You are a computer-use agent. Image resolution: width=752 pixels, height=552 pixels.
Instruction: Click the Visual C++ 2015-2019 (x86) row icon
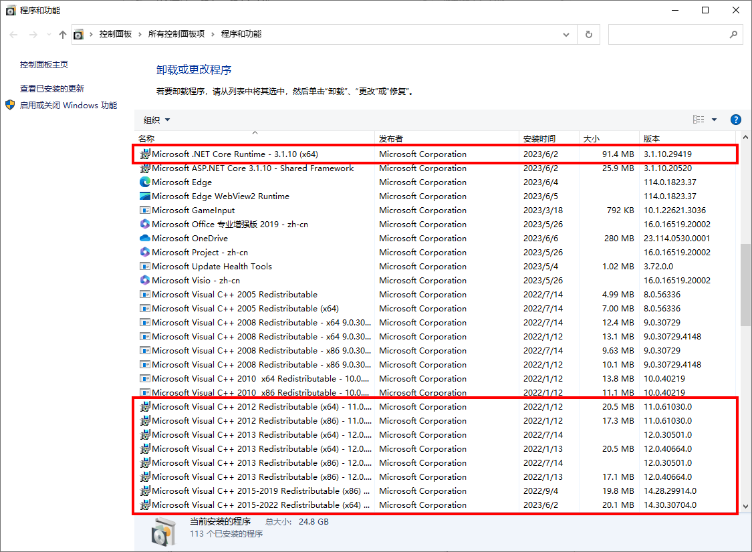[x=145, y=491]
